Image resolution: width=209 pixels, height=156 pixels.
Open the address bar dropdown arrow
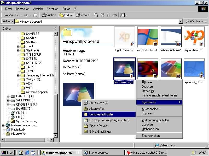point(181,22)
